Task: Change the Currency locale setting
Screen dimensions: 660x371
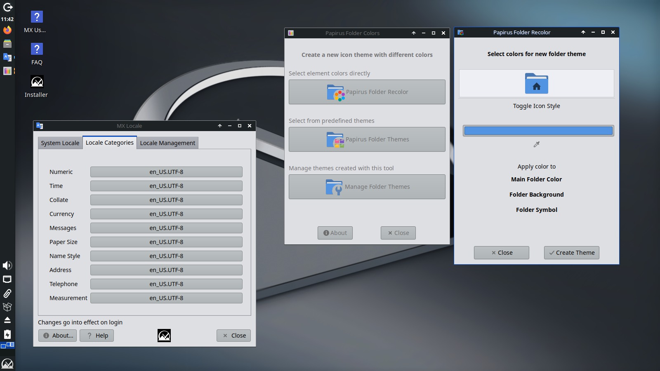Action: click(166, 214)
